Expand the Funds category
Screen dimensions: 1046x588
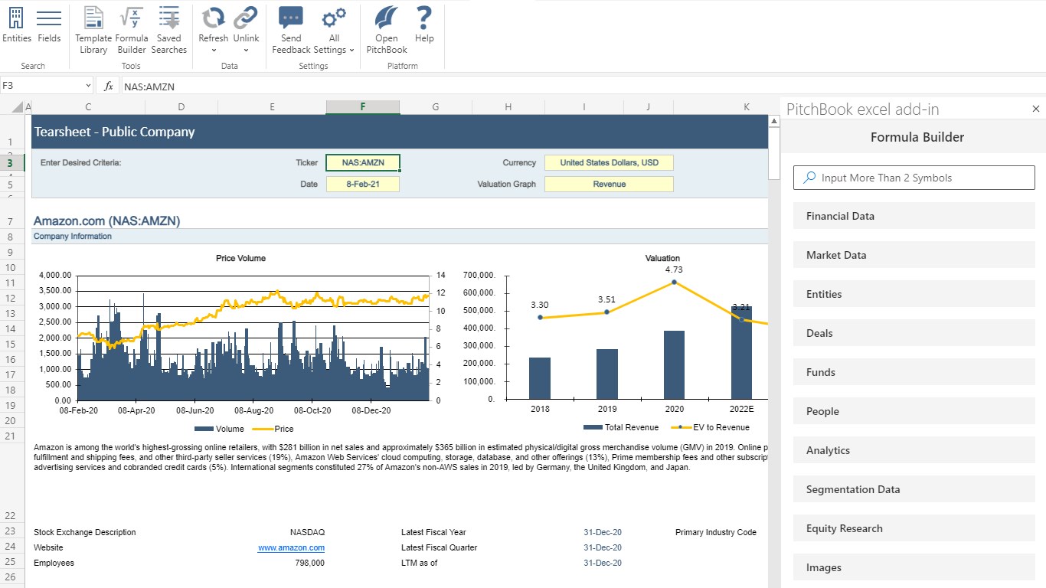coord(914,372)
